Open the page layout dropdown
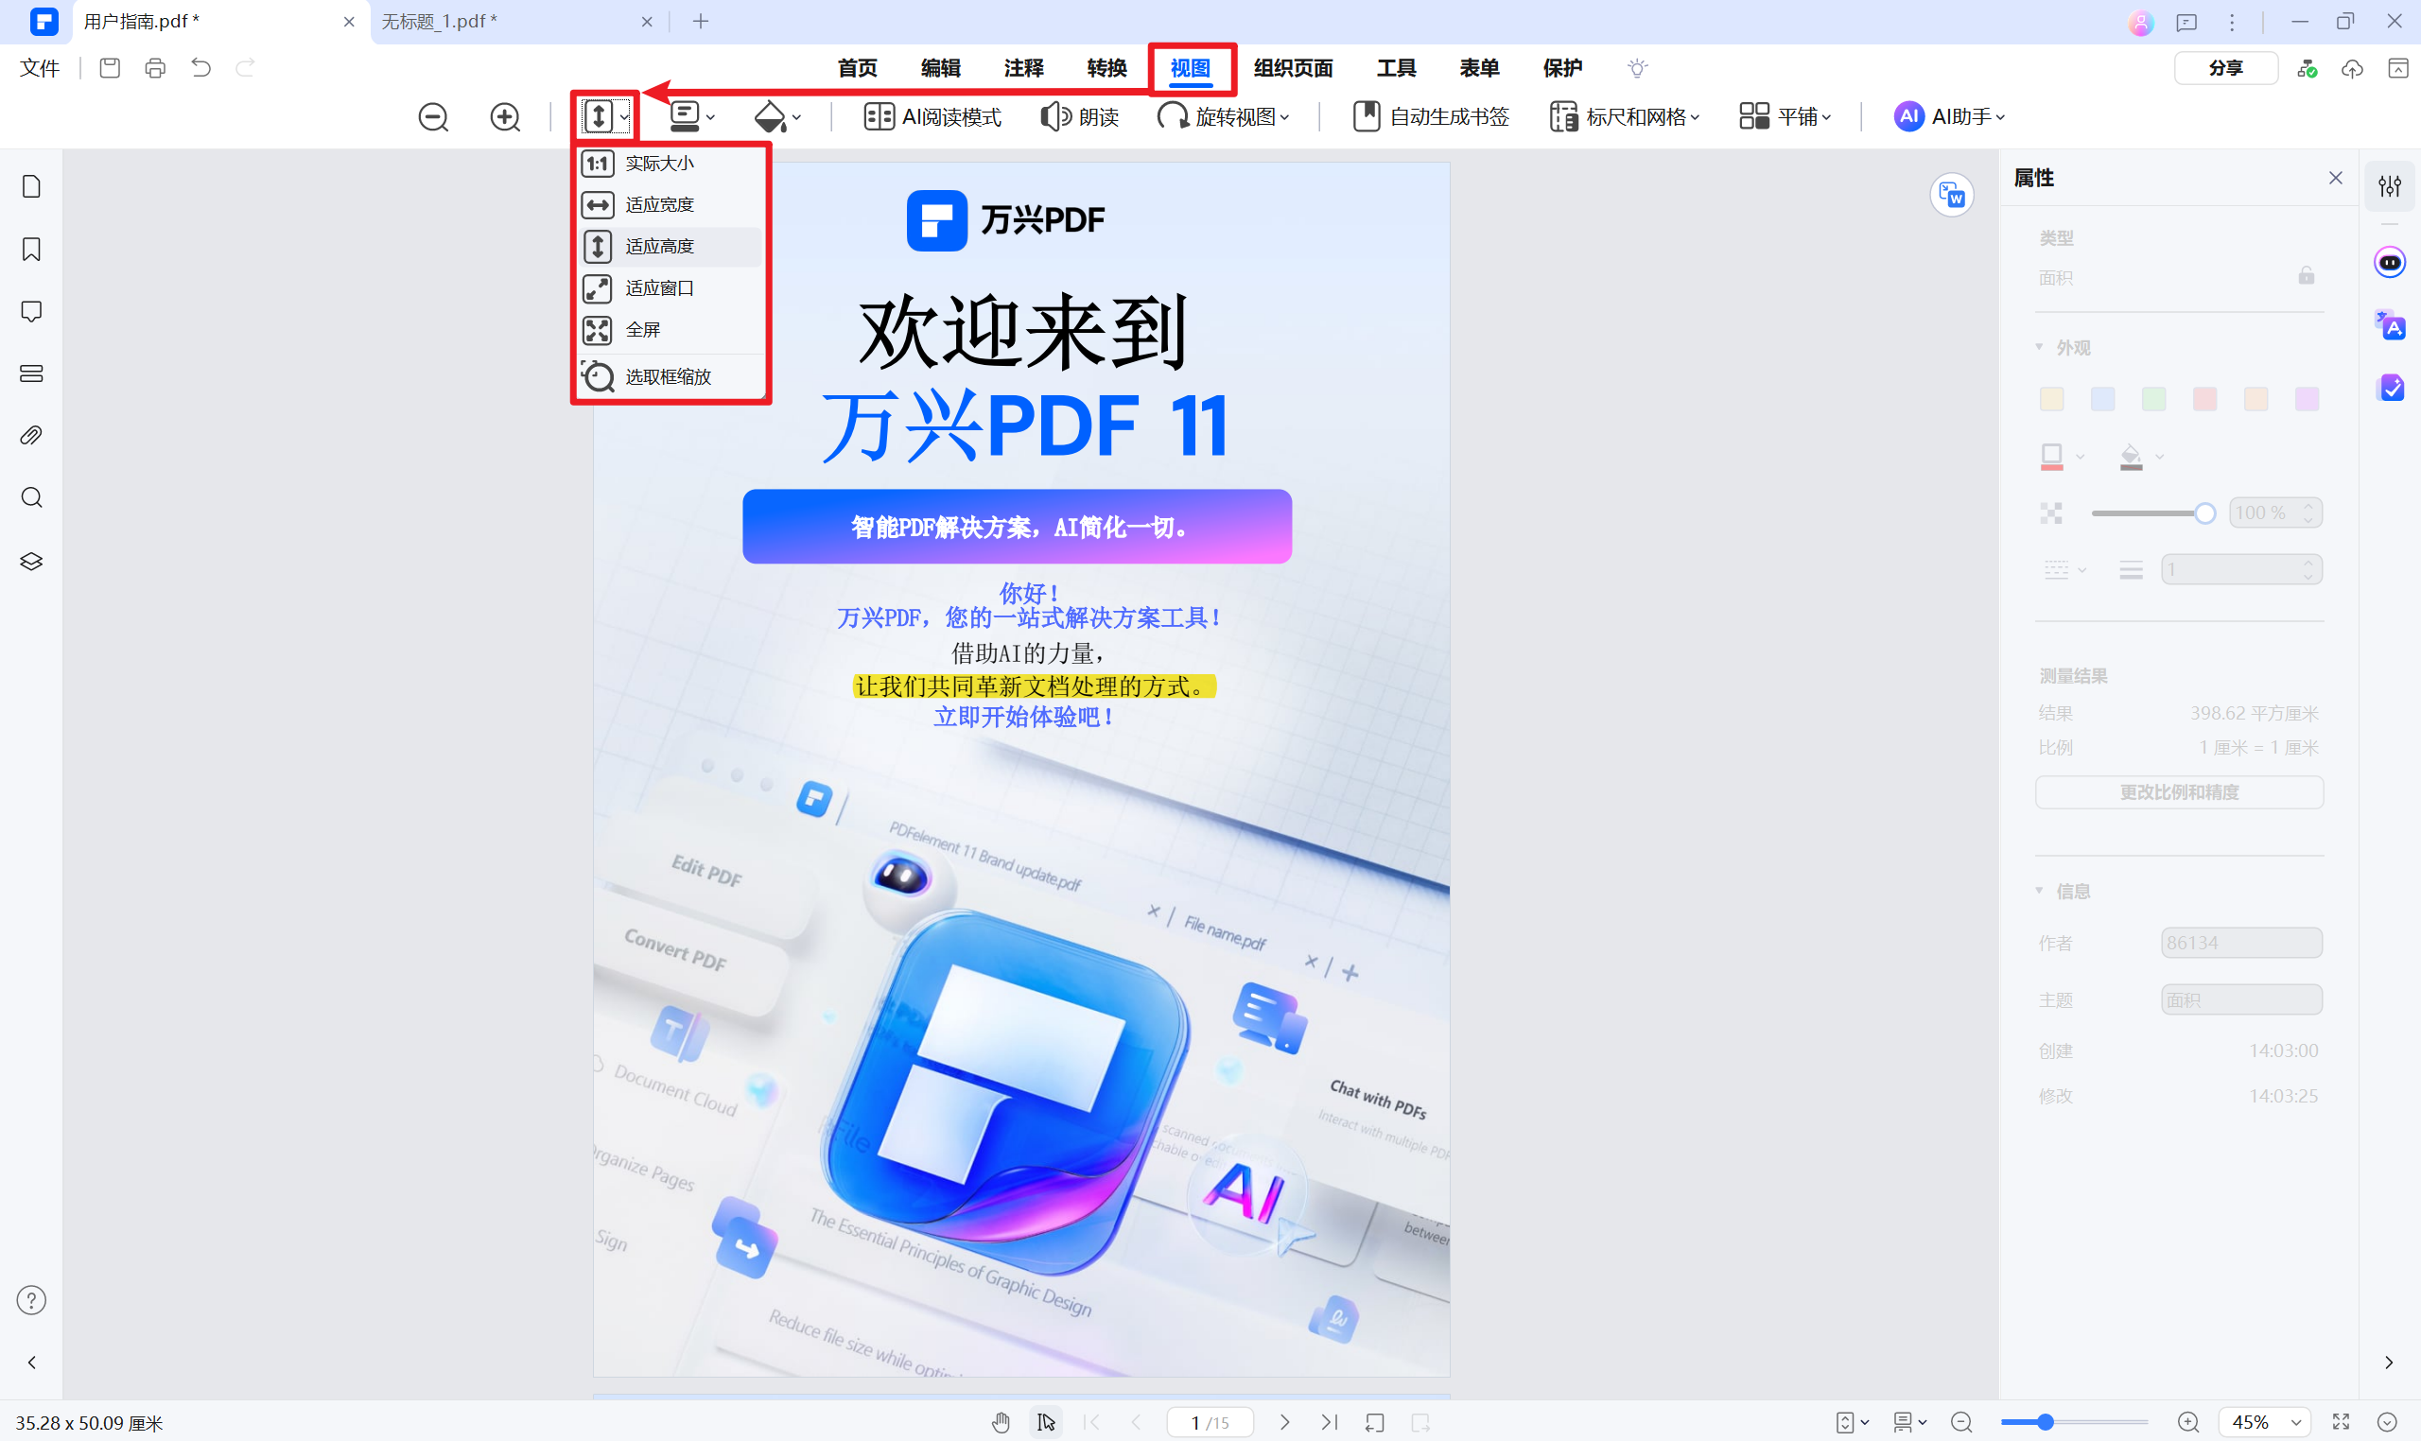Image resolution: width=2421 pixels, height=1441 pixels. click(x=692, y=117)
